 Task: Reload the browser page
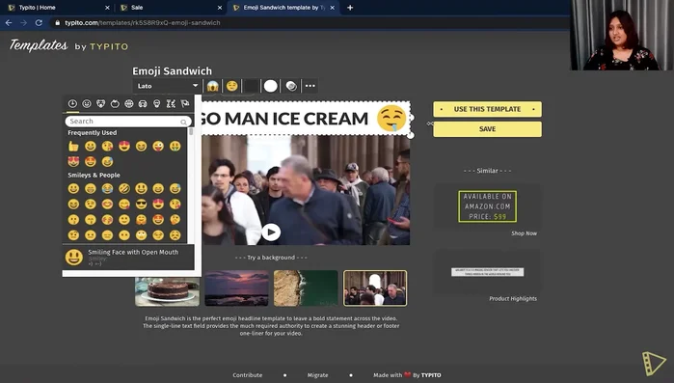39,23
